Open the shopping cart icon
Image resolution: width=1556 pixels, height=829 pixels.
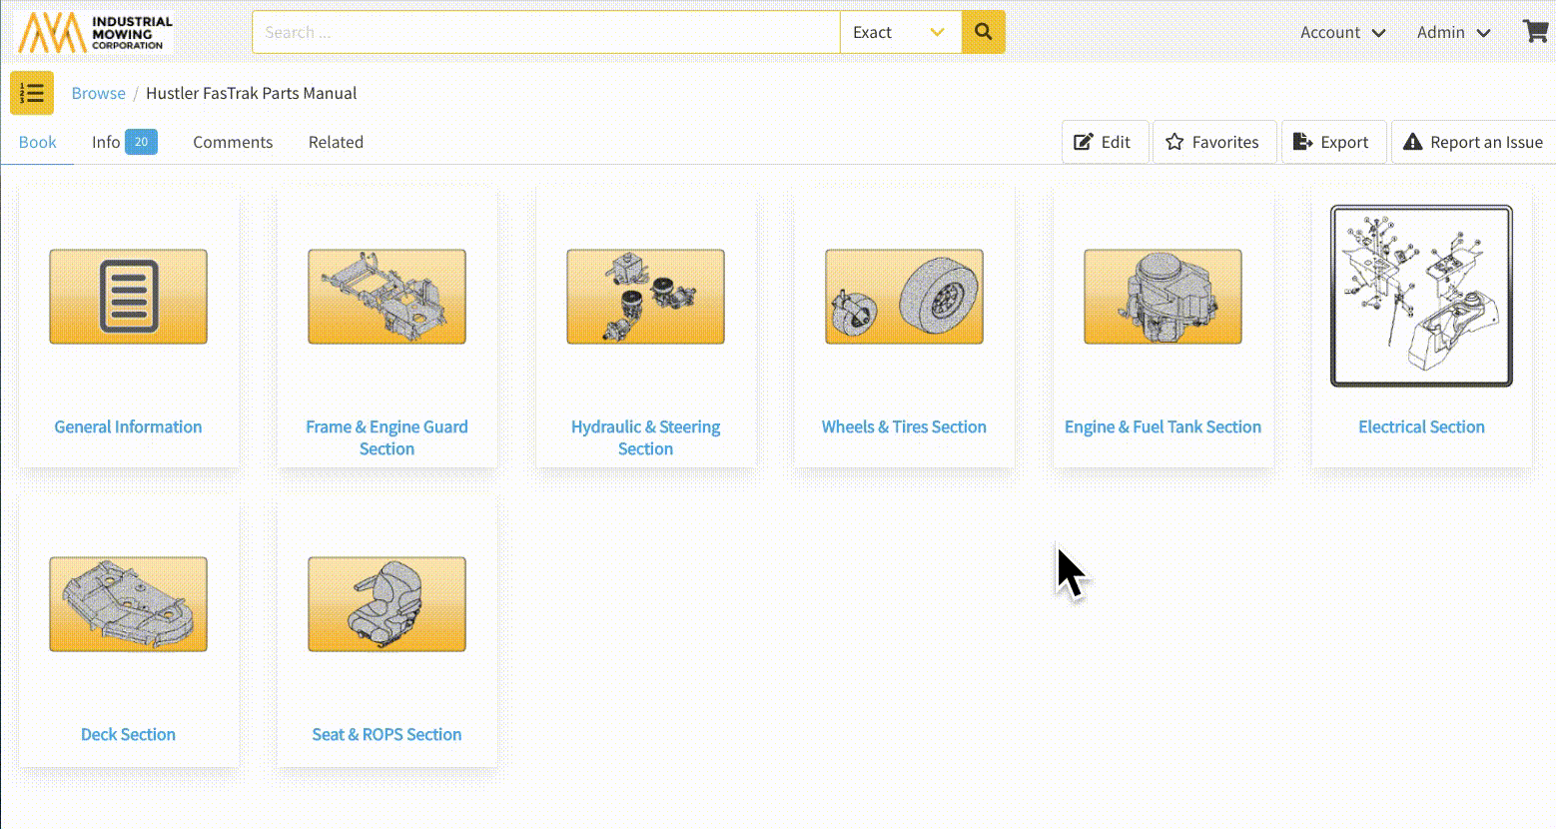click(1535, 32)
